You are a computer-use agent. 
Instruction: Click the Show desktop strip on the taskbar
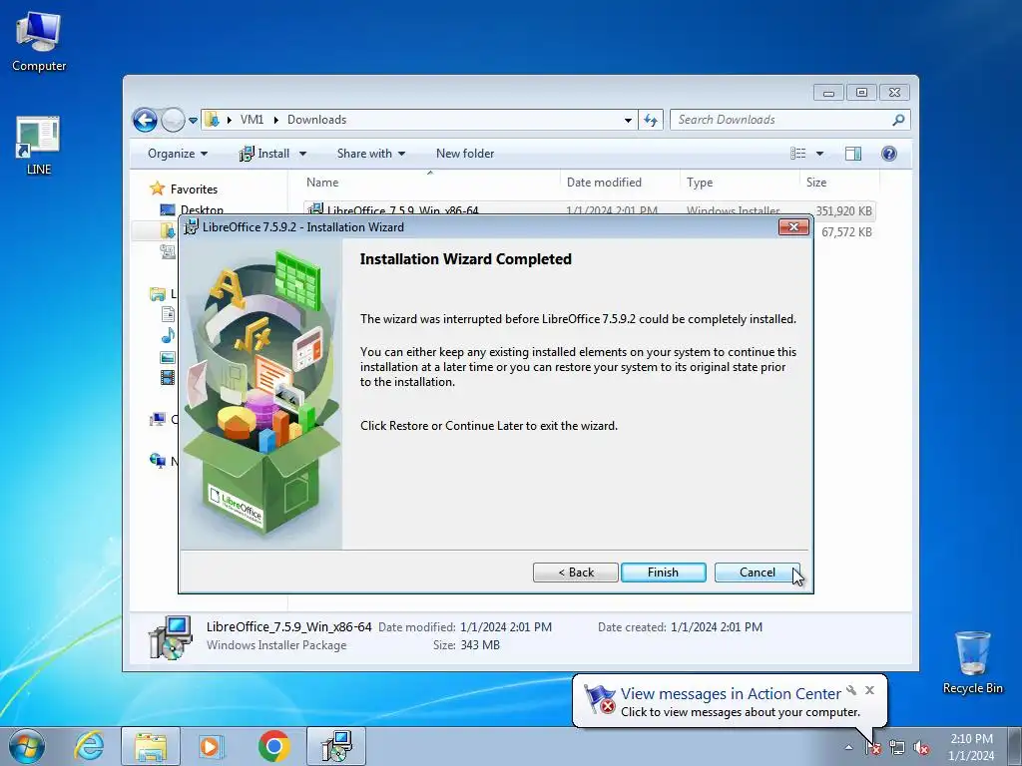pyautogui.click(x=1015, y=746)
